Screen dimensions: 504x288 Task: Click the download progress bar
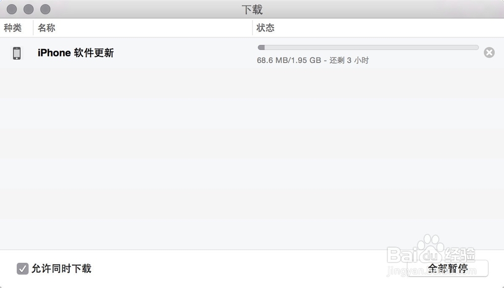pos(368,47)
